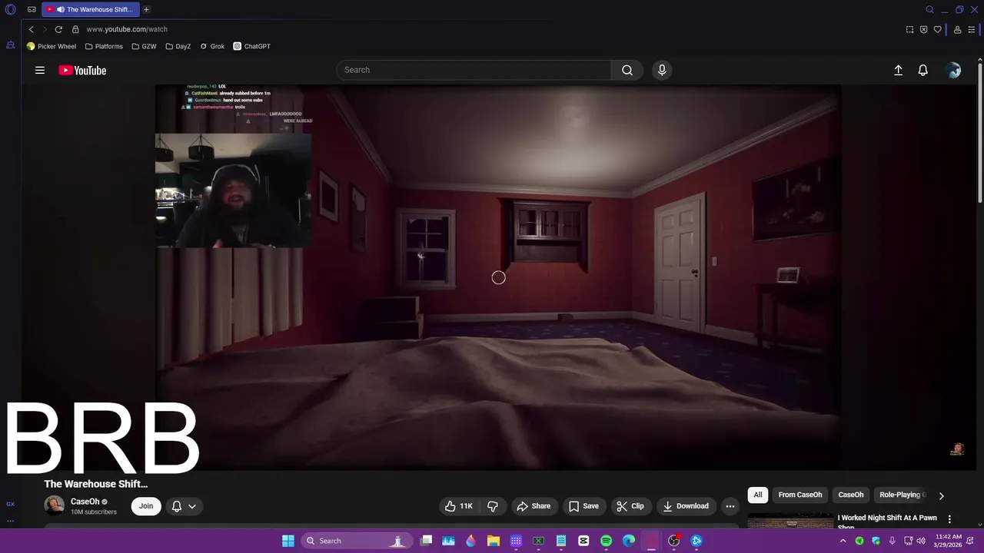
Task: Open YouTube account avatar menu
Action: (x=953, y=70)
